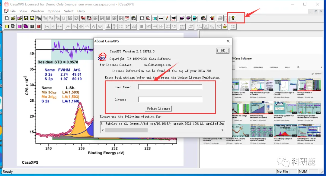326x176 pixels.
Task: Open Peak Fitting by Example thumbnail
Action: [x=285, y=130]
